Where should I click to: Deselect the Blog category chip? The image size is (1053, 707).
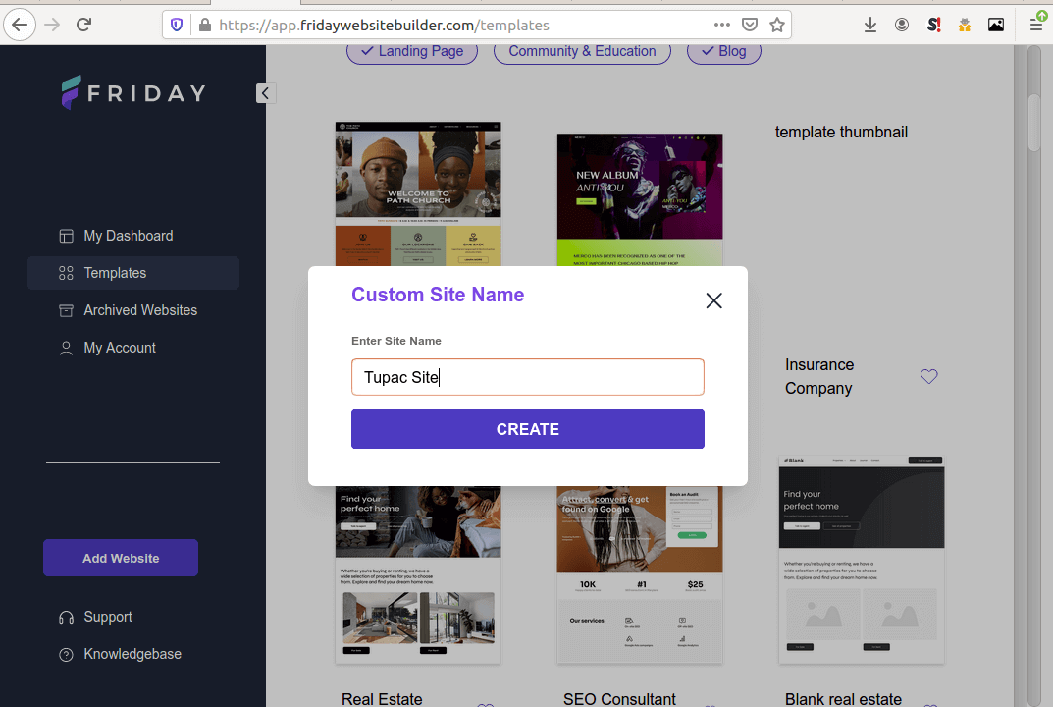723,51
